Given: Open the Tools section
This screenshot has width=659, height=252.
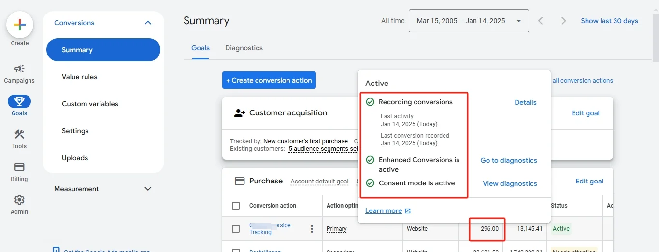Looking at the screenshot, I should (19, 139).
